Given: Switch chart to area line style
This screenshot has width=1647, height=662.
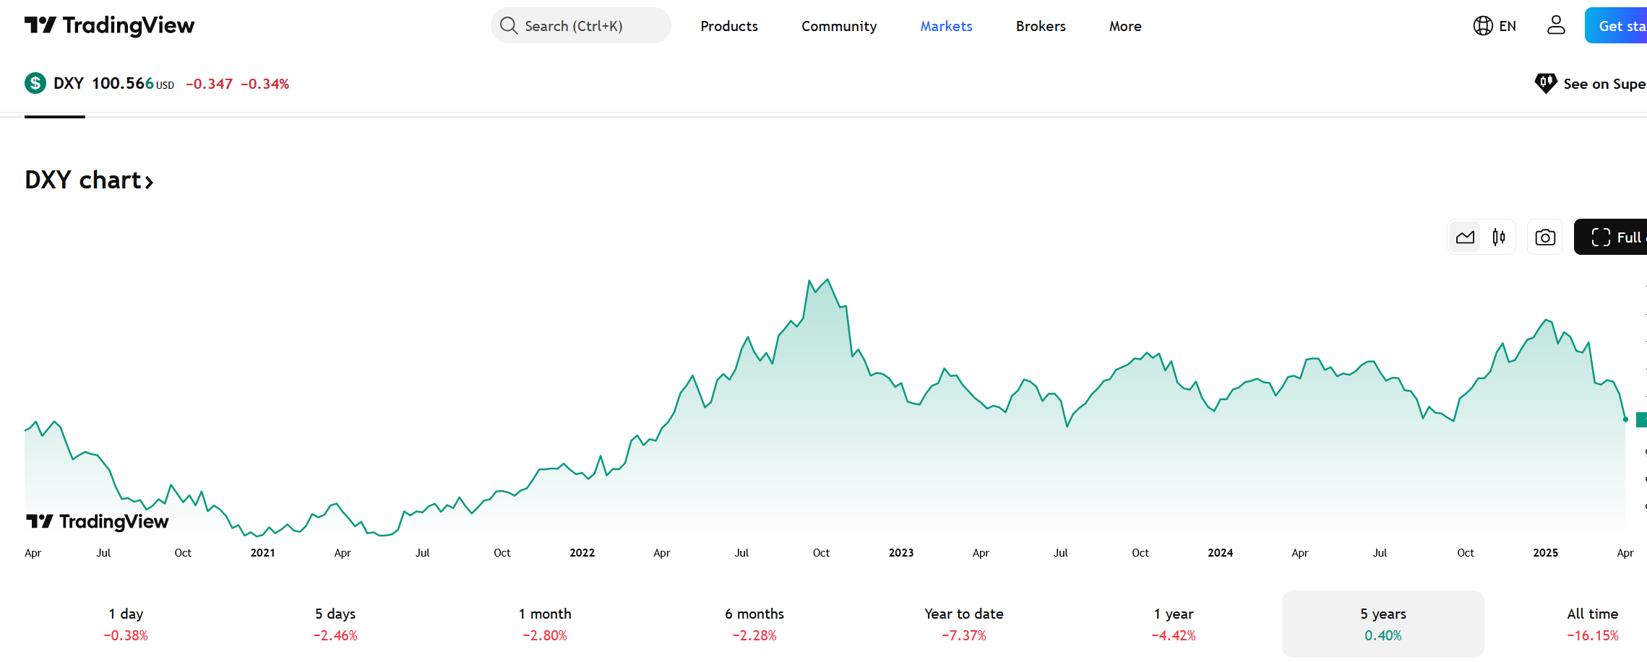Looking at the screenshot, I should (1465, 238).
